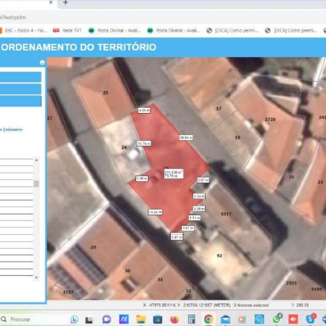Open a new browser tab with plus button
The width and height of the screenshot is (326, 326).
point(65,3)
